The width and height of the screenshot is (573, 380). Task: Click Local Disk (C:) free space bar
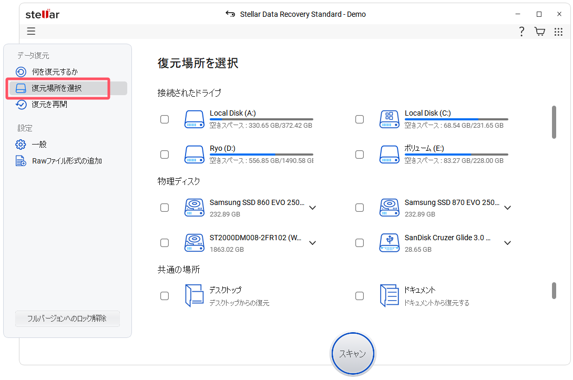coord(456,118)
